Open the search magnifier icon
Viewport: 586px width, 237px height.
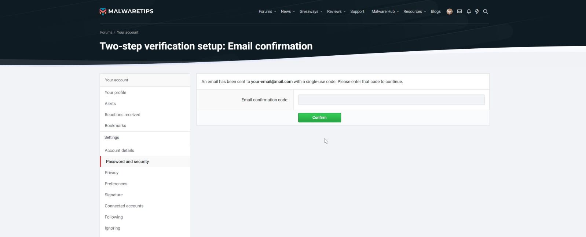click(x=486, y=11)
